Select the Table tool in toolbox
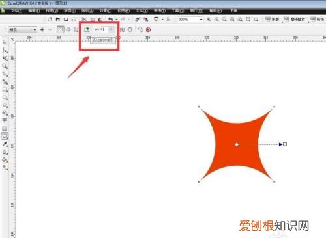Viewport: 326px width, 238px height. tap(5, 128)
